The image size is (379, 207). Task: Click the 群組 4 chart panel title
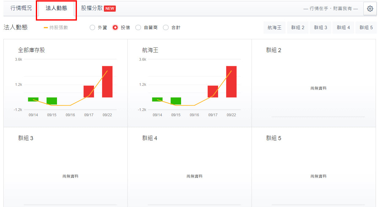click(150, 138)
